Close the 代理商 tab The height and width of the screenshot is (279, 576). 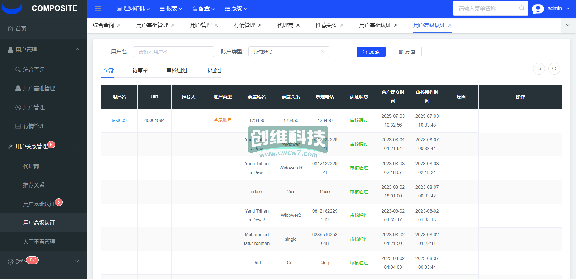click(x=298, y=25)
